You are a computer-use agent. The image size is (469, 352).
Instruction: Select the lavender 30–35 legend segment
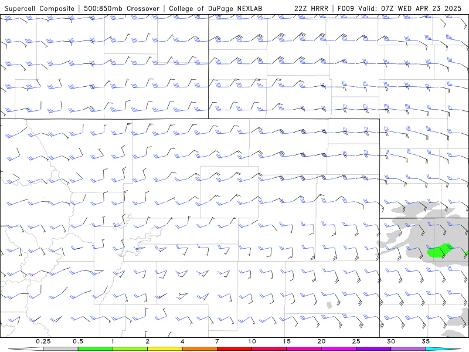pyautogui.click(x=408, y=349)
